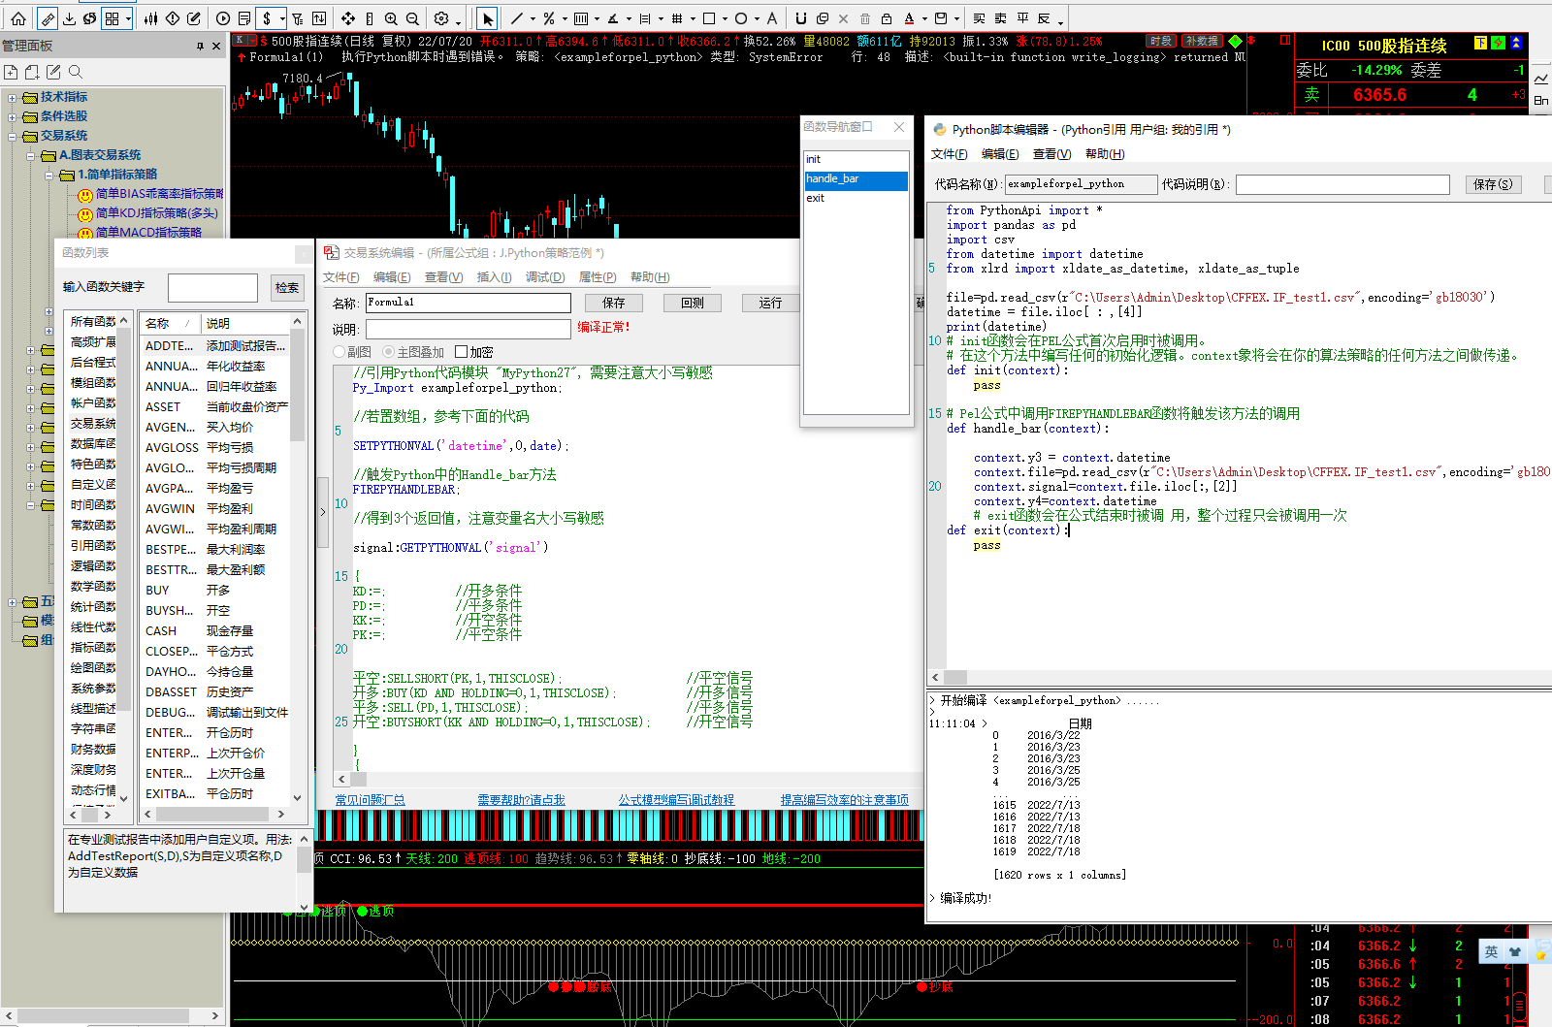Click the 时段 button on chart header
Screen dimensions: 1552x1027
[x=1161, y=41]
